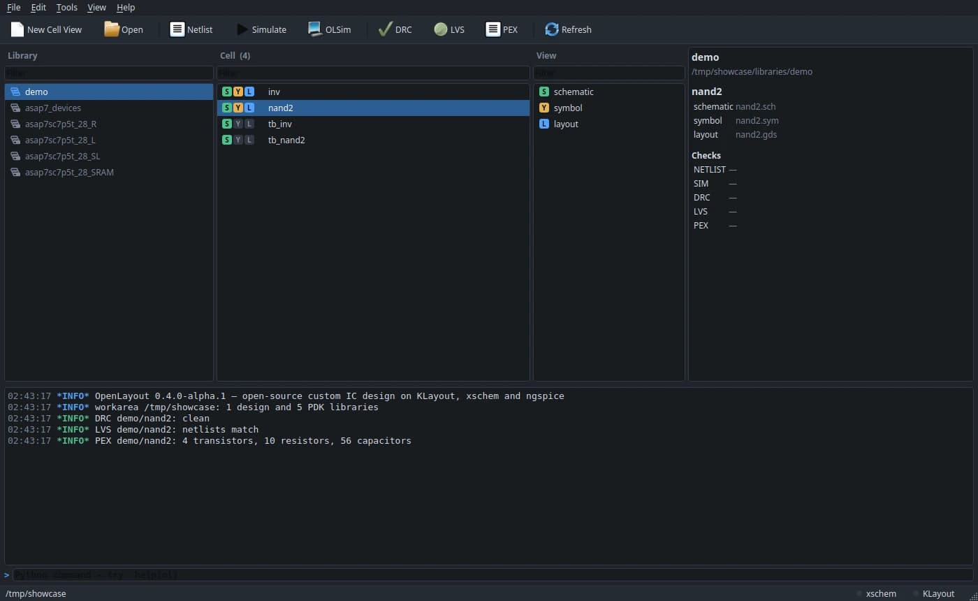Click the Refresh toolbar icon
The height and width of the screenshot is (601, 978).
point(552,29)
